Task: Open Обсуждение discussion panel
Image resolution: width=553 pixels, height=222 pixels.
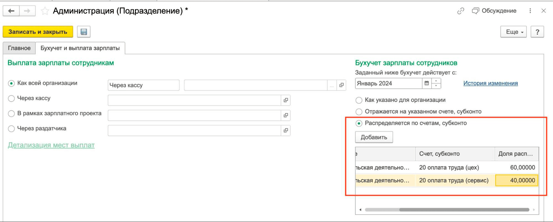Action: pyautogui.click(x=494, y=11)
